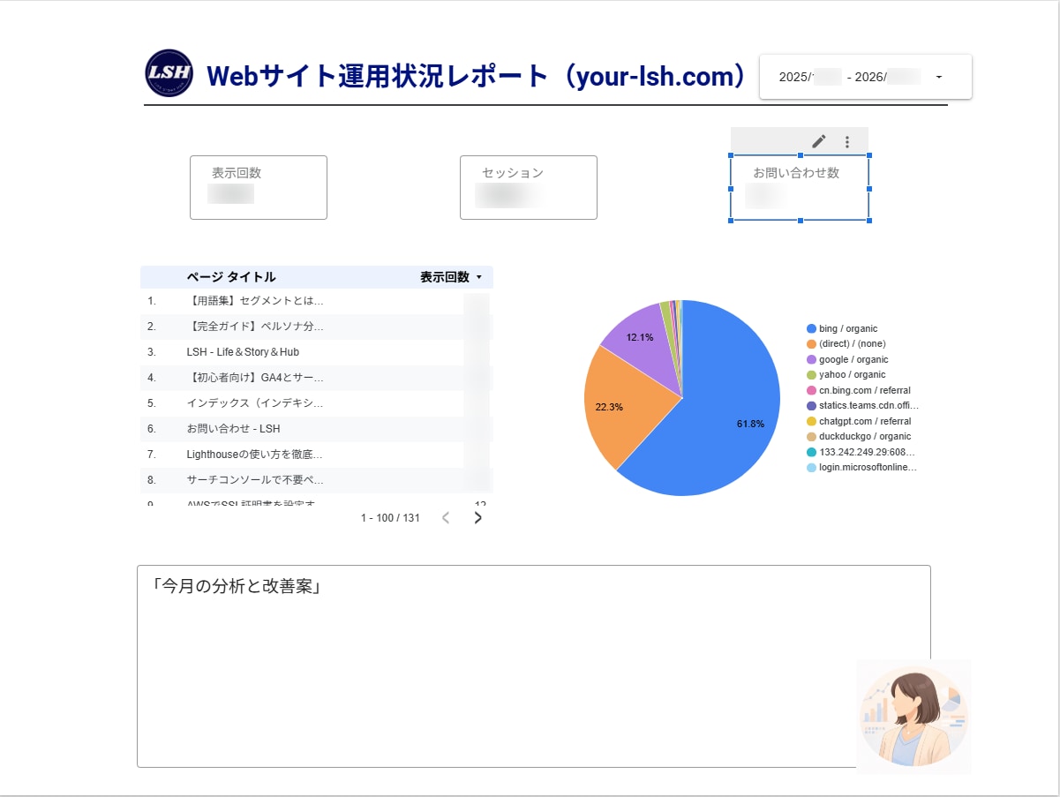Screen dimensions: 1060x797
Task: Click the LSH round logo
Action: [169, 73]
